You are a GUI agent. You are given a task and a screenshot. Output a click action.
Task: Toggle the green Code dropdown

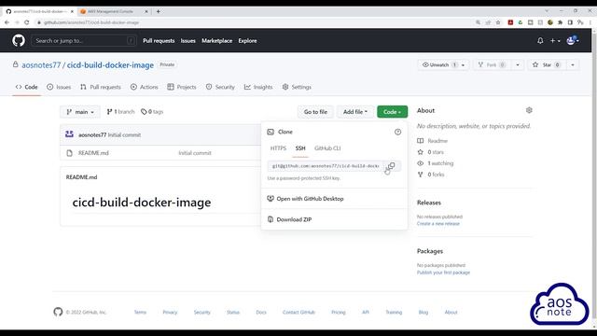coord(392,112)
